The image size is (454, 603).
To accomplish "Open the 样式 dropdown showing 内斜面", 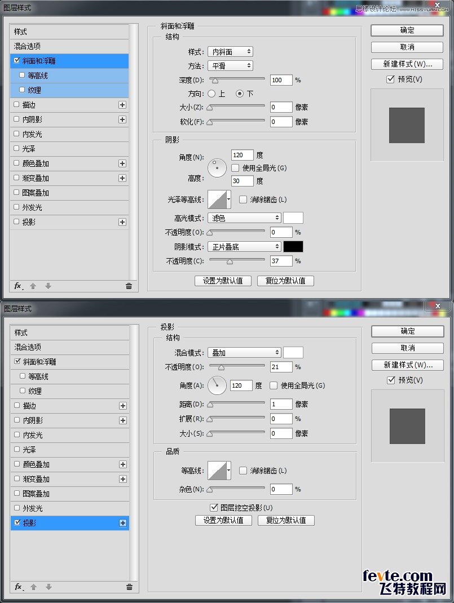I will tap(230, 51).
